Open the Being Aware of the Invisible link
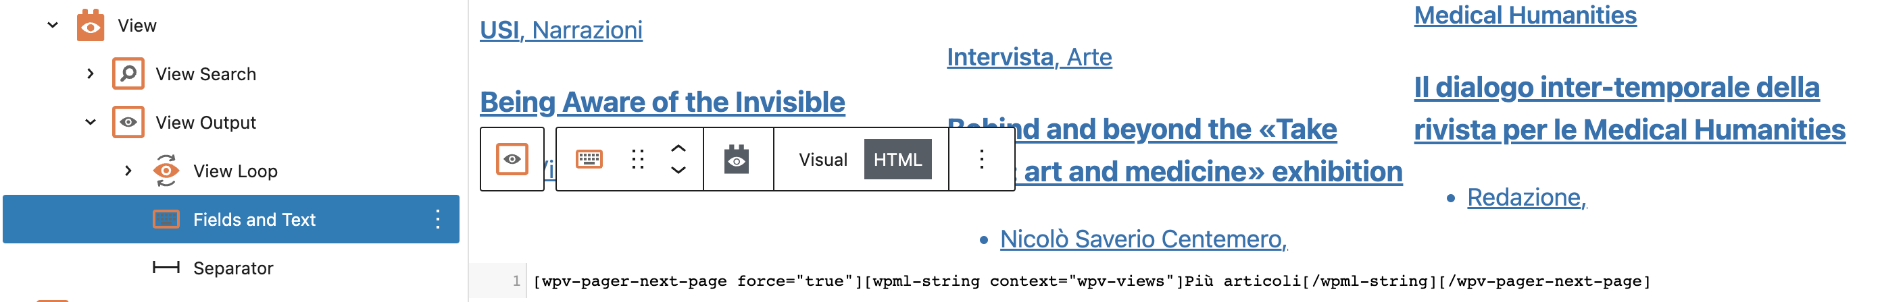 [x=662, y=102]
